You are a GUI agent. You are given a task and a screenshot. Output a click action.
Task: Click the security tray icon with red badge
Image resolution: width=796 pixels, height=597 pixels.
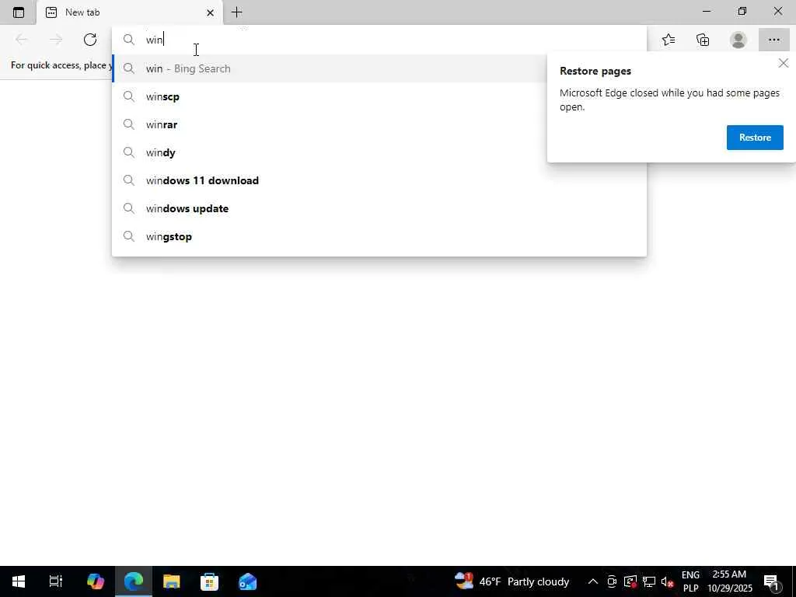(630, 581)
